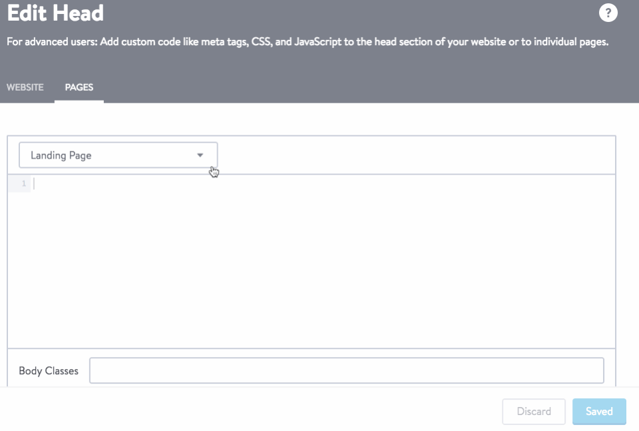Image resolution: width=639 pixels, height=431 pixels.
Task: Click the white underline beneath PAGES tab
Action: click(79, 101)
